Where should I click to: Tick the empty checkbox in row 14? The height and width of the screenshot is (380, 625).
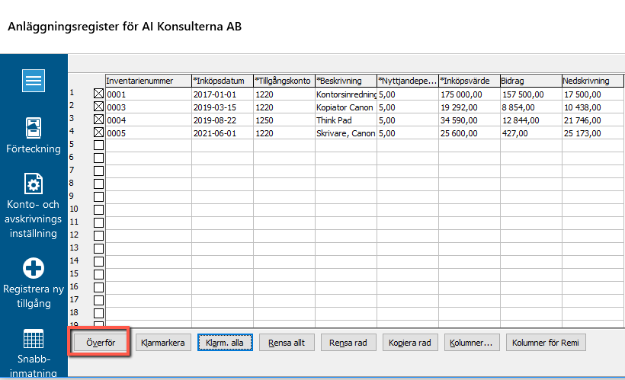(x=98, y=262)
